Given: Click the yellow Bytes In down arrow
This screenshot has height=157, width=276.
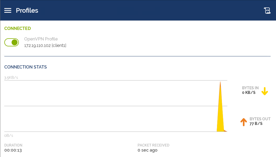Looking at the screenshot, I should (265, 91).
